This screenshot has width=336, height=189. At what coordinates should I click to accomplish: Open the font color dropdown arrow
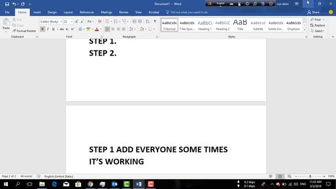pos(101,29)
